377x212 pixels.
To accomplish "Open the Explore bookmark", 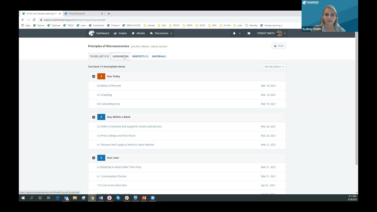I will tap(39, 25).
